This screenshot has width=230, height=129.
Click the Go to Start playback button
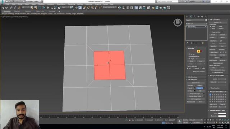[x=205, y=120]
